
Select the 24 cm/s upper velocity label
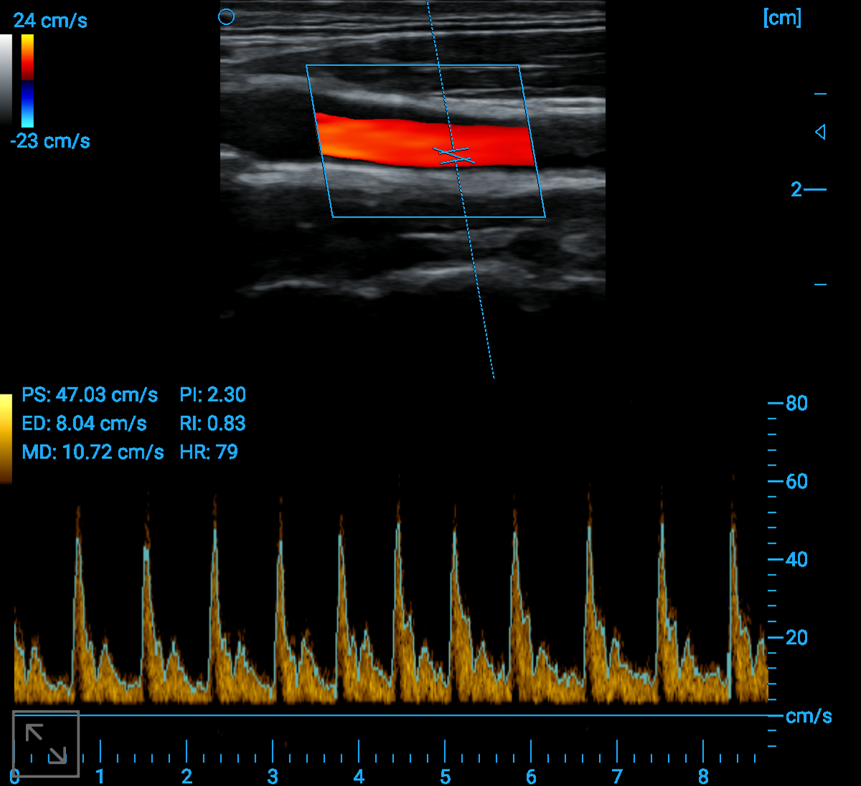(x=50, y=21)
